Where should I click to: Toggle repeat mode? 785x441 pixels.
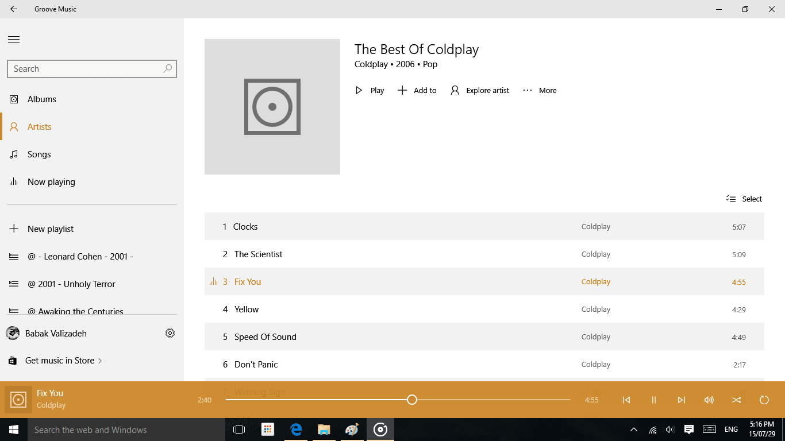pyautogui.click(x=764, y=400)
